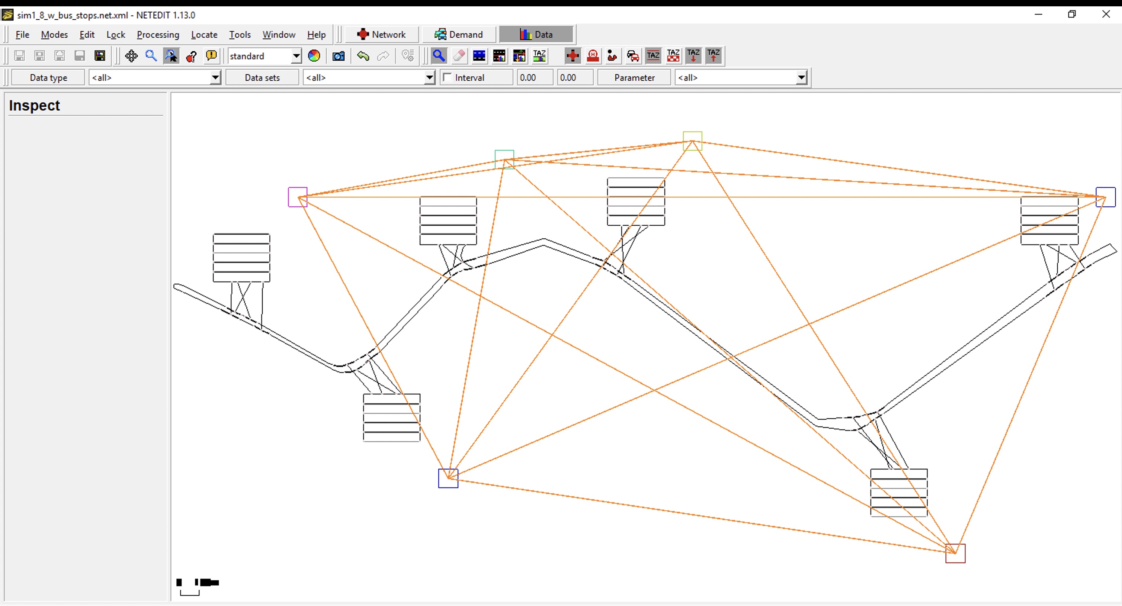This screenshot has width=1122, height=606.
Task: Select the Delete mode eraser icon
Action: 459,56
